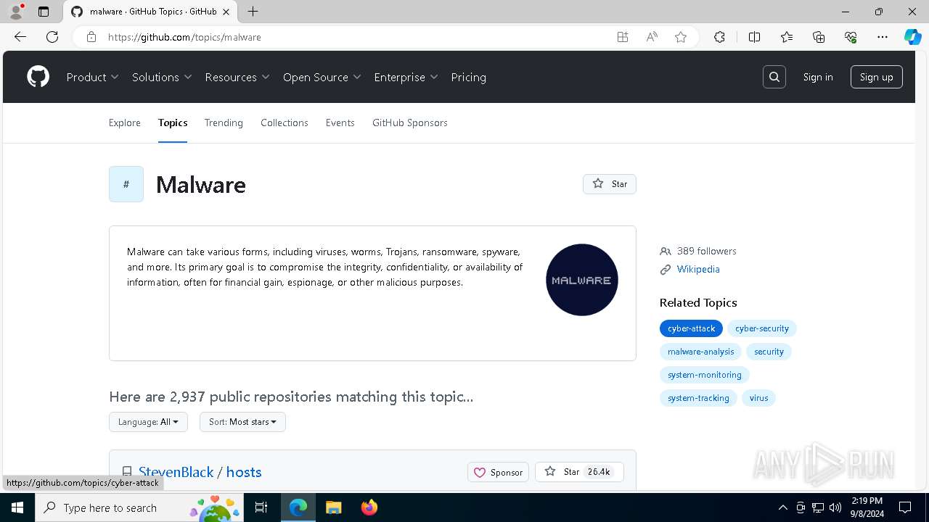Expand the Open Source menu
929x522 pixels.
[322, 77]
